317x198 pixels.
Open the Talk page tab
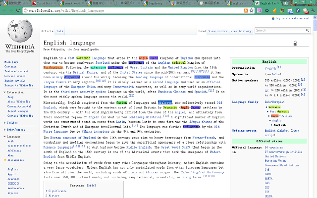click(x=60, y=31)
